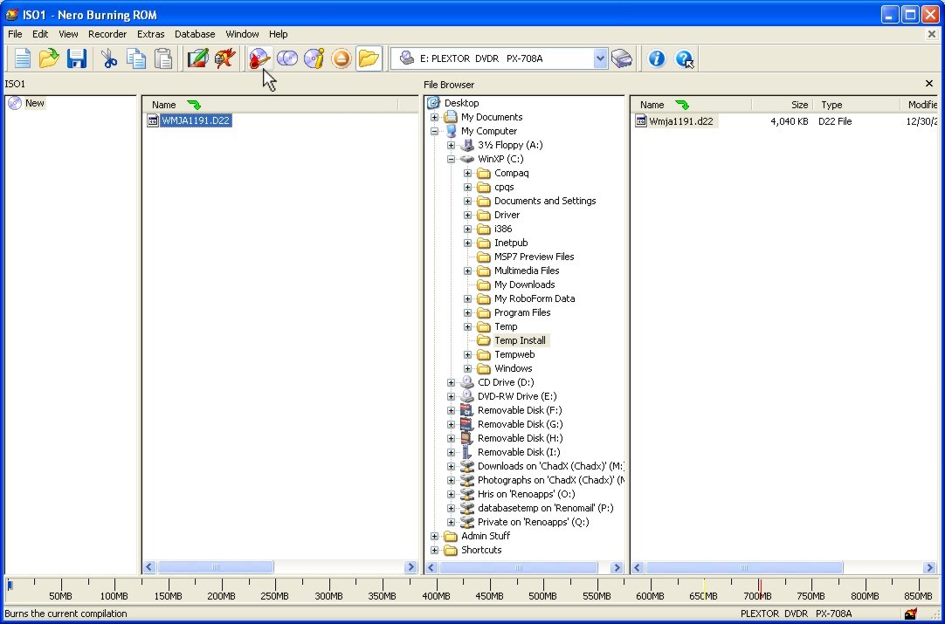Expand the Windows folder node
945x624 pixels.
467,368
